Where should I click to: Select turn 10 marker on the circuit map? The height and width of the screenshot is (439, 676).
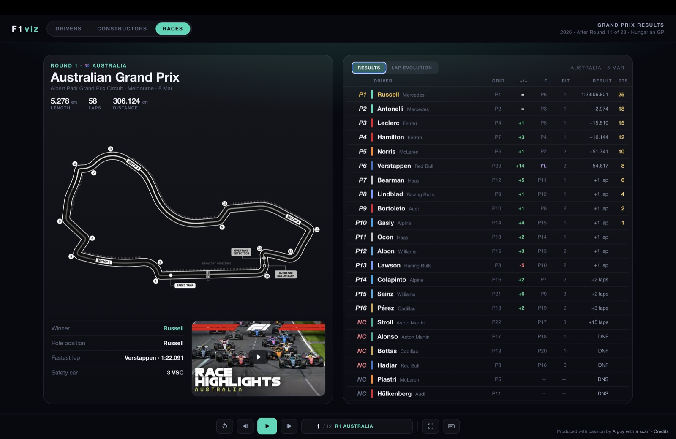pyautogui.click(x=224, y=203)
